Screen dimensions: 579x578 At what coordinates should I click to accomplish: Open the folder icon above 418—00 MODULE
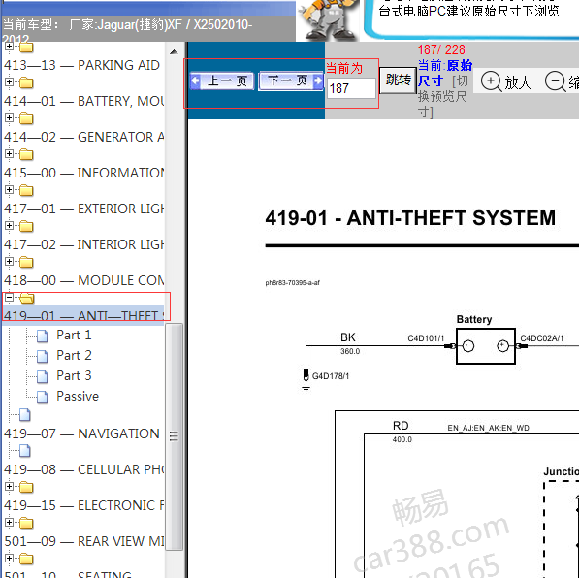pos(26,262)
